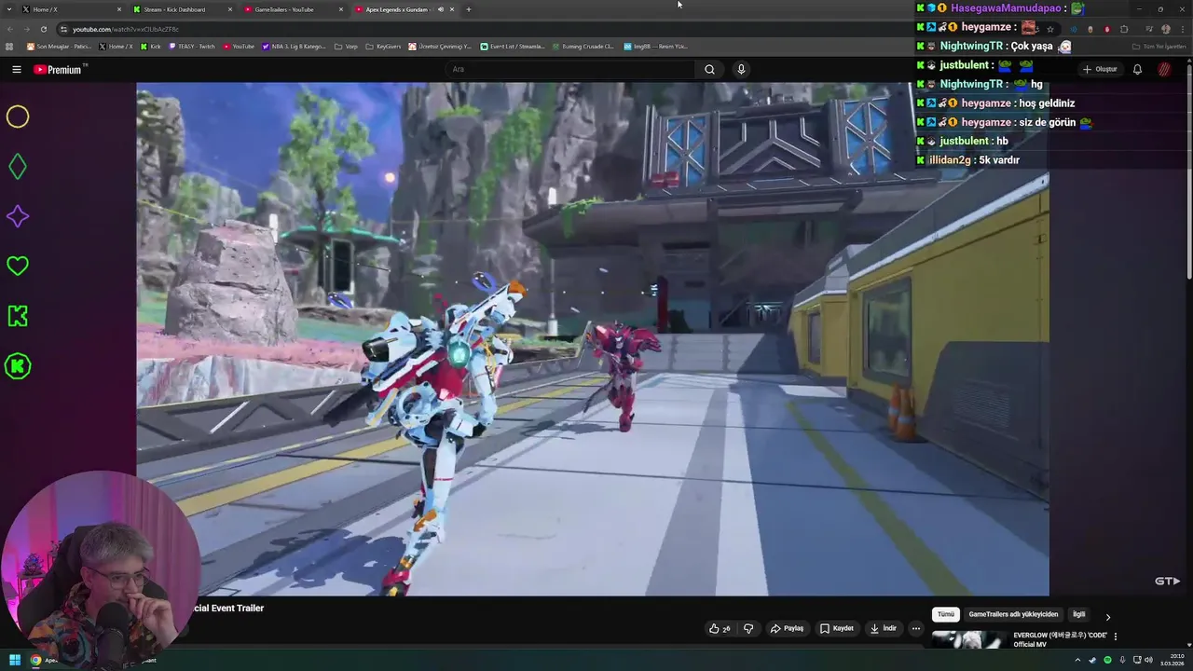Open YouTube notifications bell
Image resolution: width=1193 pixels, height=671 pixels.
tap(1137, 69)
